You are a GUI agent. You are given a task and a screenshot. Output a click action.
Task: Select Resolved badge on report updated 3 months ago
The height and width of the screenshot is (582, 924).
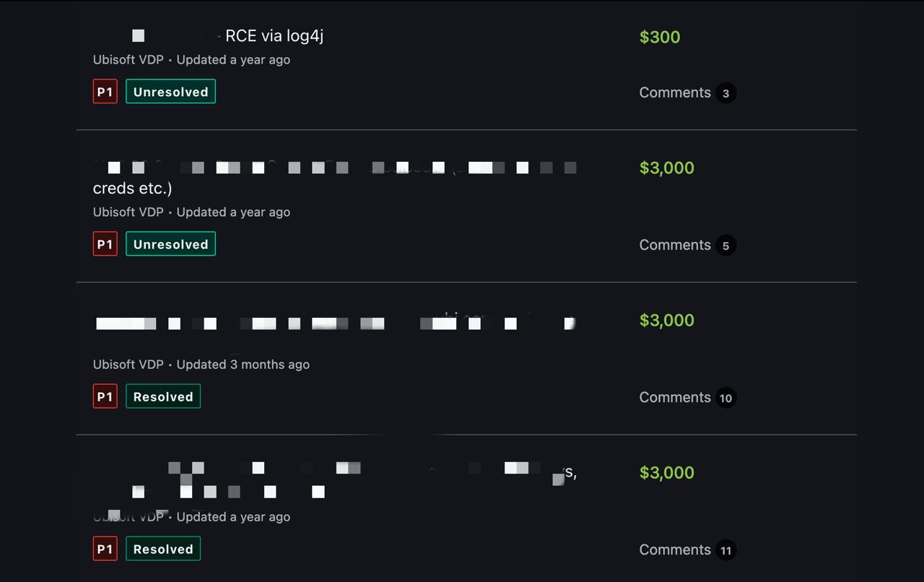click(x=163, y=396)
